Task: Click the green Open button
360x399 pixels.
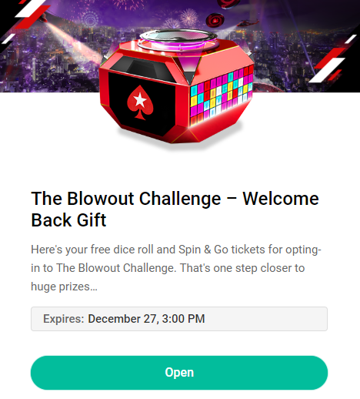Action: tap(179, 373)
